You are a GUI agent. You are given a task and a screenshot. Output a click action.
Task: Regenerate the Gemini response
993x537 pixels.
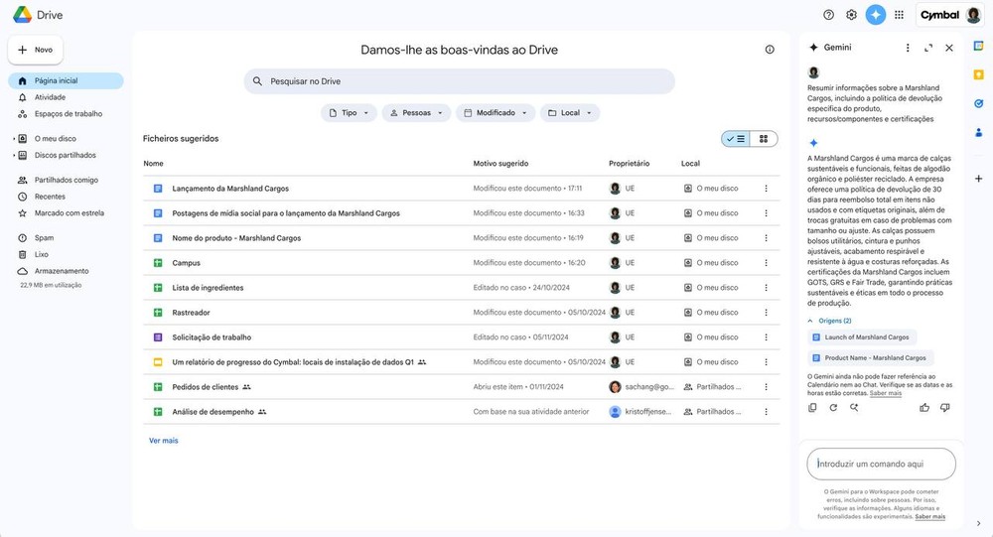[833, 408]
